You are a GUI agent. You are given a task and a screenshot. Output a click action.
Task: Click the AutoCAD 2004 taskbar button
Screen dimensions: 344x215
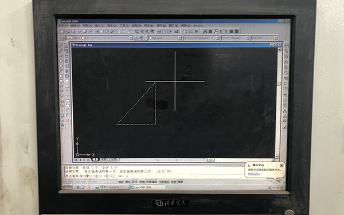147,187
